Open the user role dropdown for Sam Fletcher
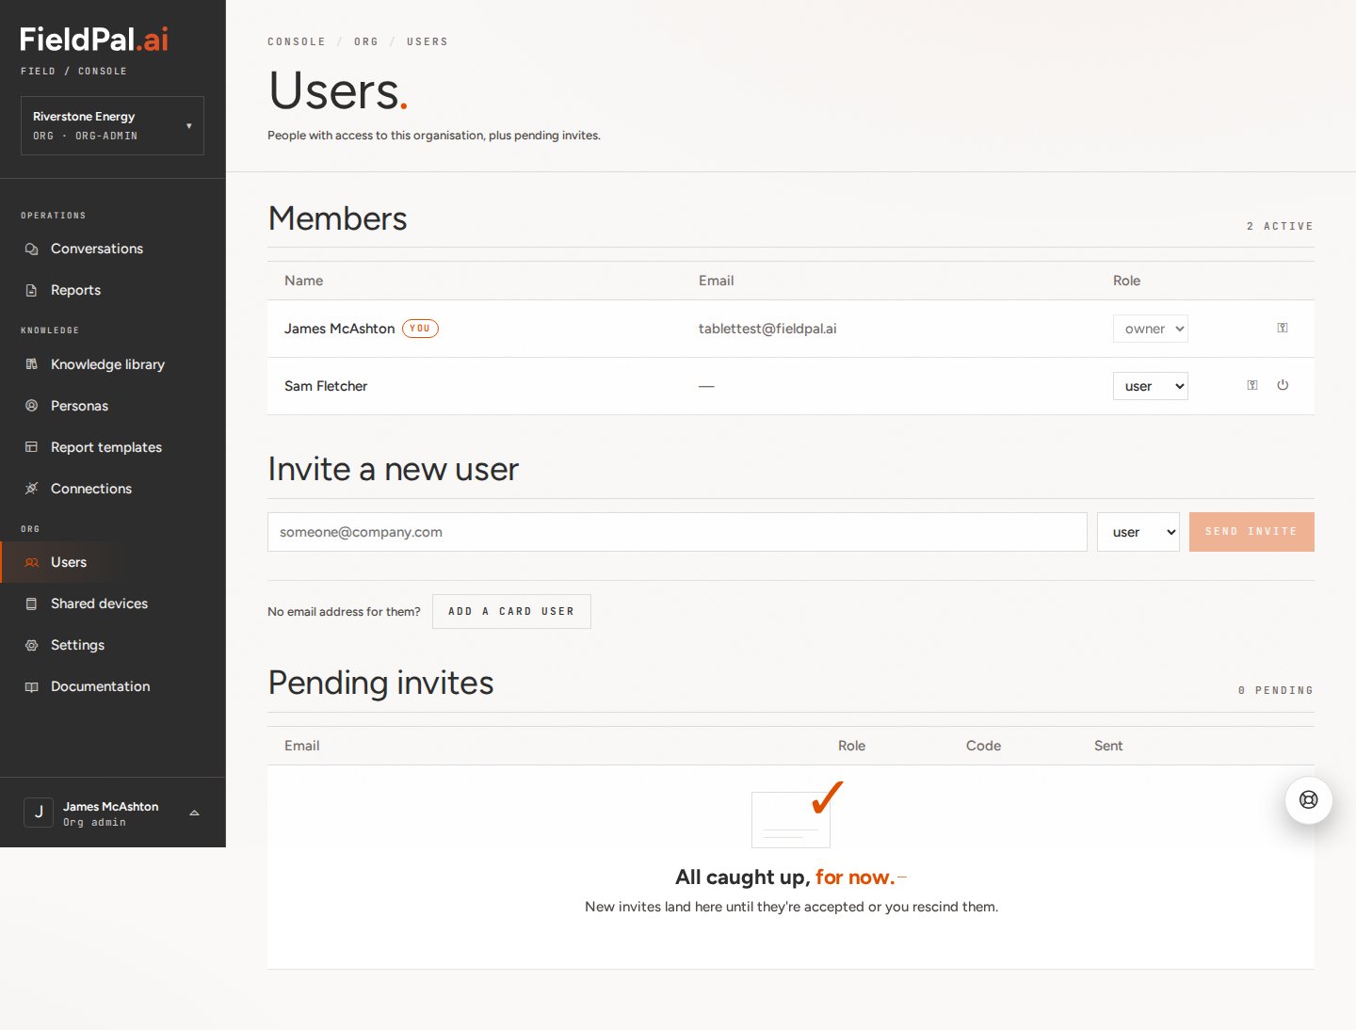 tap(1151, 386)
